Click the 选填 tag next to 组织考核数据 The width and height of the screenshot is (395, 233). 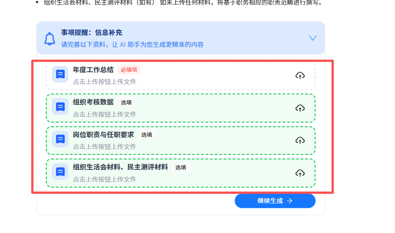tap(126, 103)
